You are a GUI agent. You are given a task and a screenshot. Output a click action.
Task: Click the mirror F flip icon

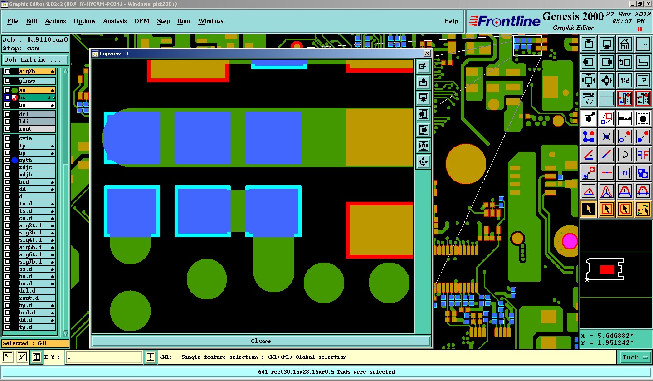pyautogui.click(x=643, y=155)
